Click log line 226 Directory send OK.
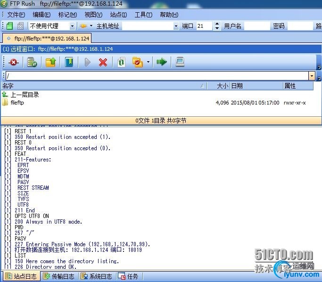The width and height of the screenshot is (322, 282). tap(40, 266)
